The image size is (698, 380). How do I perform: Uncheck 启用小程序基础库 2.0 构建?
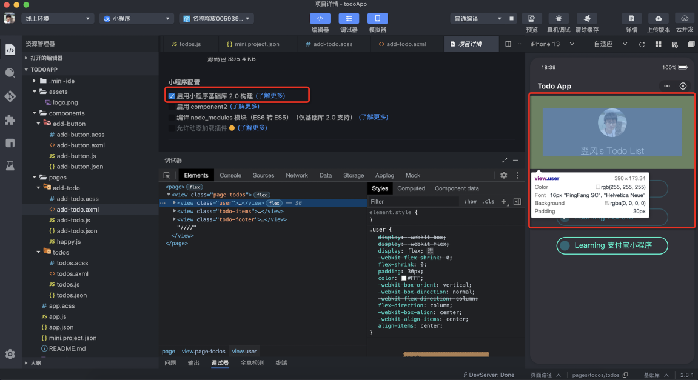tap(172, 96)
